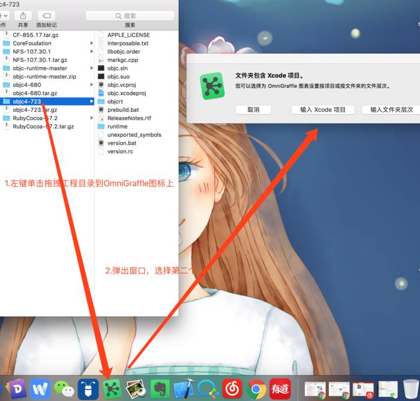Open Dash from the Dock
This screenshot has height=401, width=420.
pos(16,389)
